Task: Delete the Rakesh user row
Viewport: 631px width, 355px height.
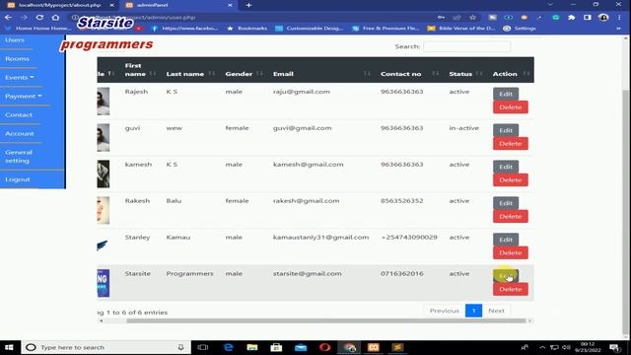Action: [511, 217]
